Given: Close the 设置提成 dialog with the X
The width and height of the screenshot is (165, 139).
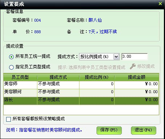Looking at the screenshot, I should pos(160,4).
